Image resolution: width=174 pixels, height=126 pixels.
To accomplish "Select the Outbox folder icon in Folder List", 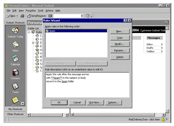I will pos(37,60).
